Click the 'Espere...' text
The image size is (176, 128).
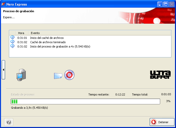9,18
